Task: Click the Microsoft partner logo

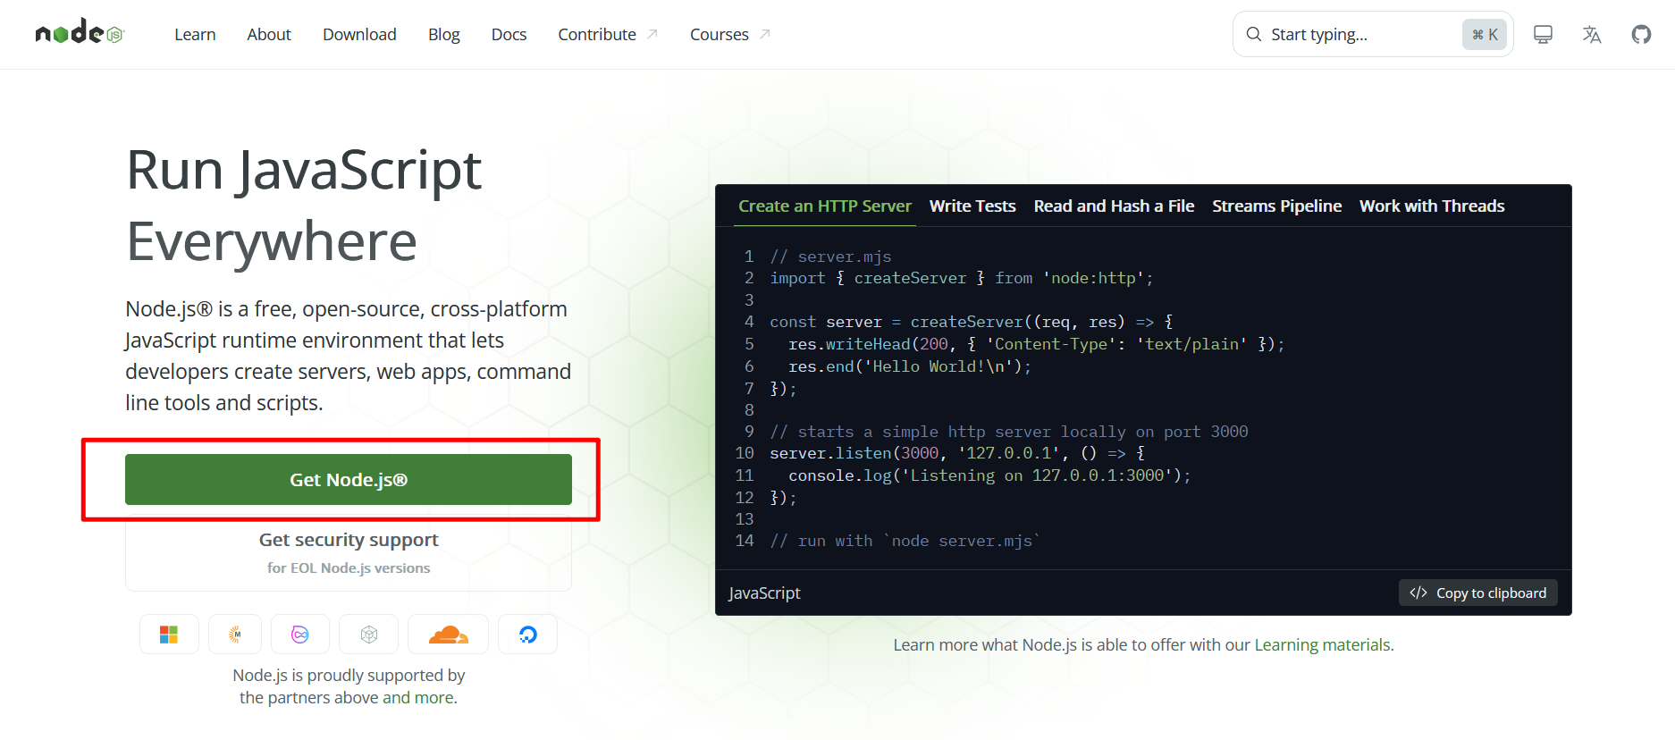Action: point(169,635)
